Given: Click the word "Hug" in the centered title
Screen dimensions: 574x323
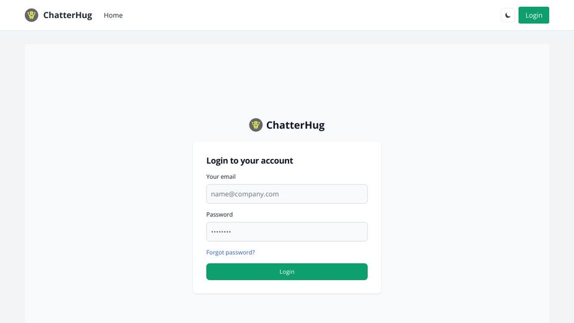Looking at the screenshot, I should click(313, 125).
